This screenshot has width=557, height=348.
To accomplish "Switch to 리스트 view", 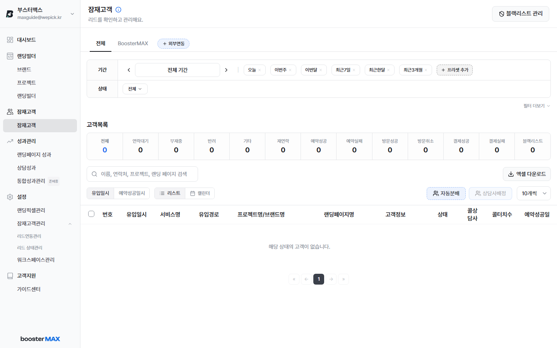I will pyautogui.click(x=170, y=193).
